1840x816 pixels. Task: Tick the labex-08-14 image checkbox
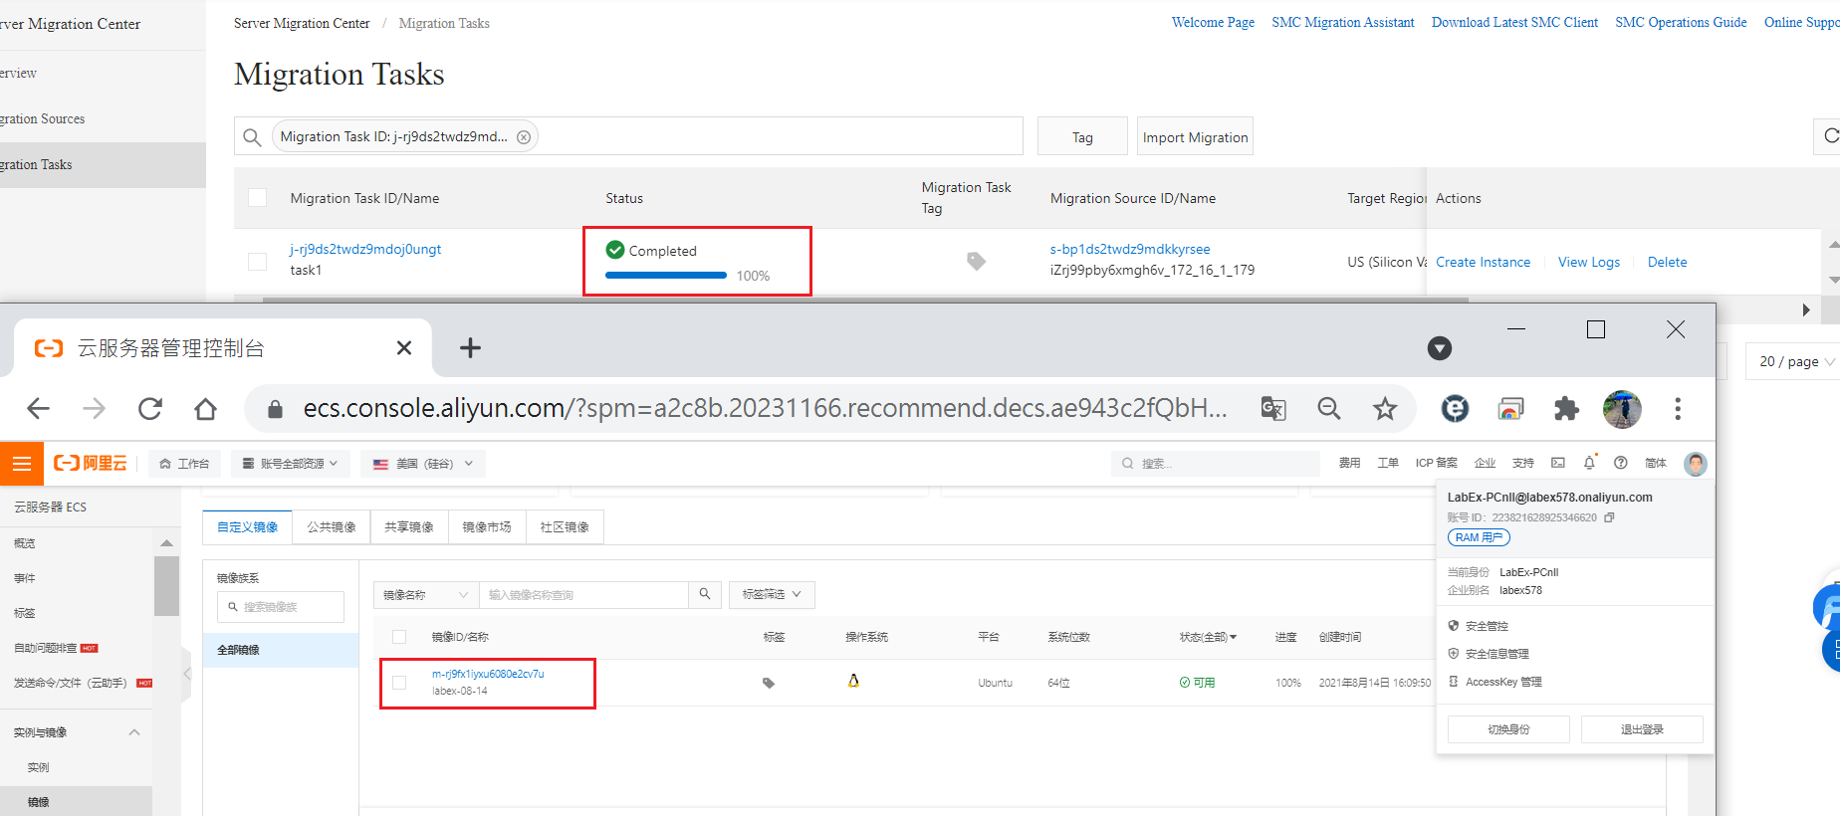coord(399,683)
